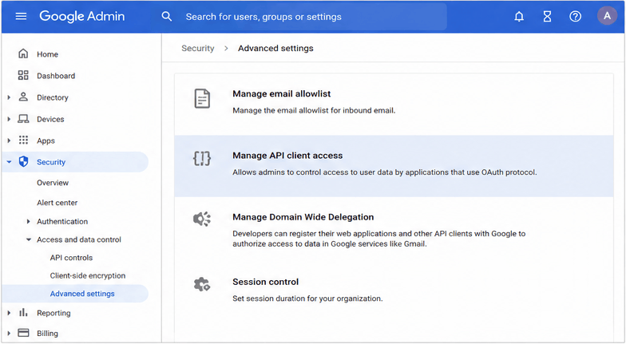
Task: Click the Billing card icon
Action: coord(24,332)
